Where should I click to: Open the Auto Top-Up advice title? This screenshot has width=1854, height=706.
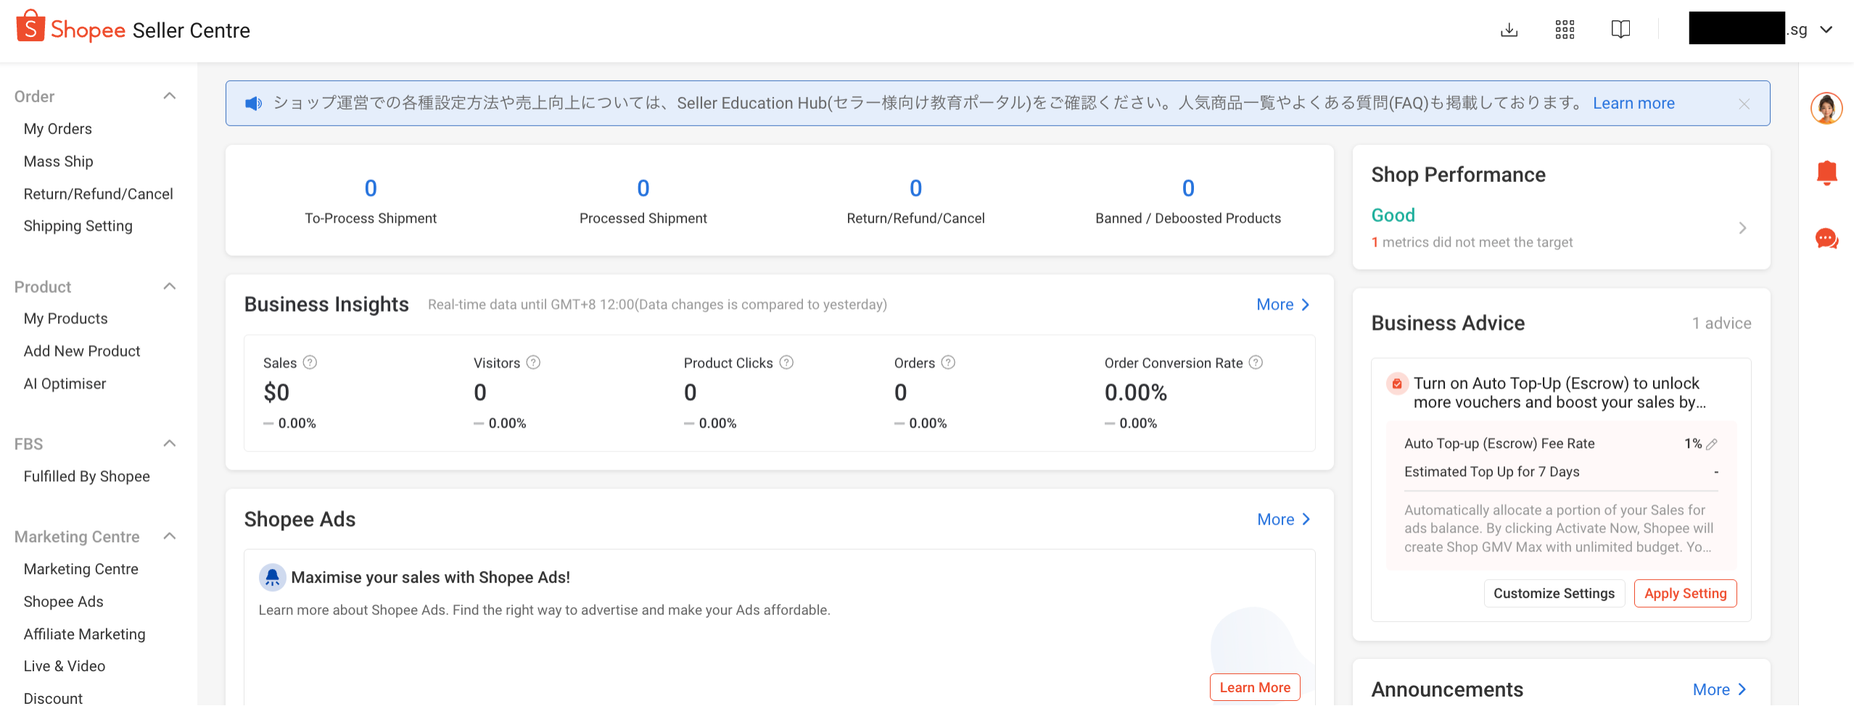click(1560, 393)
